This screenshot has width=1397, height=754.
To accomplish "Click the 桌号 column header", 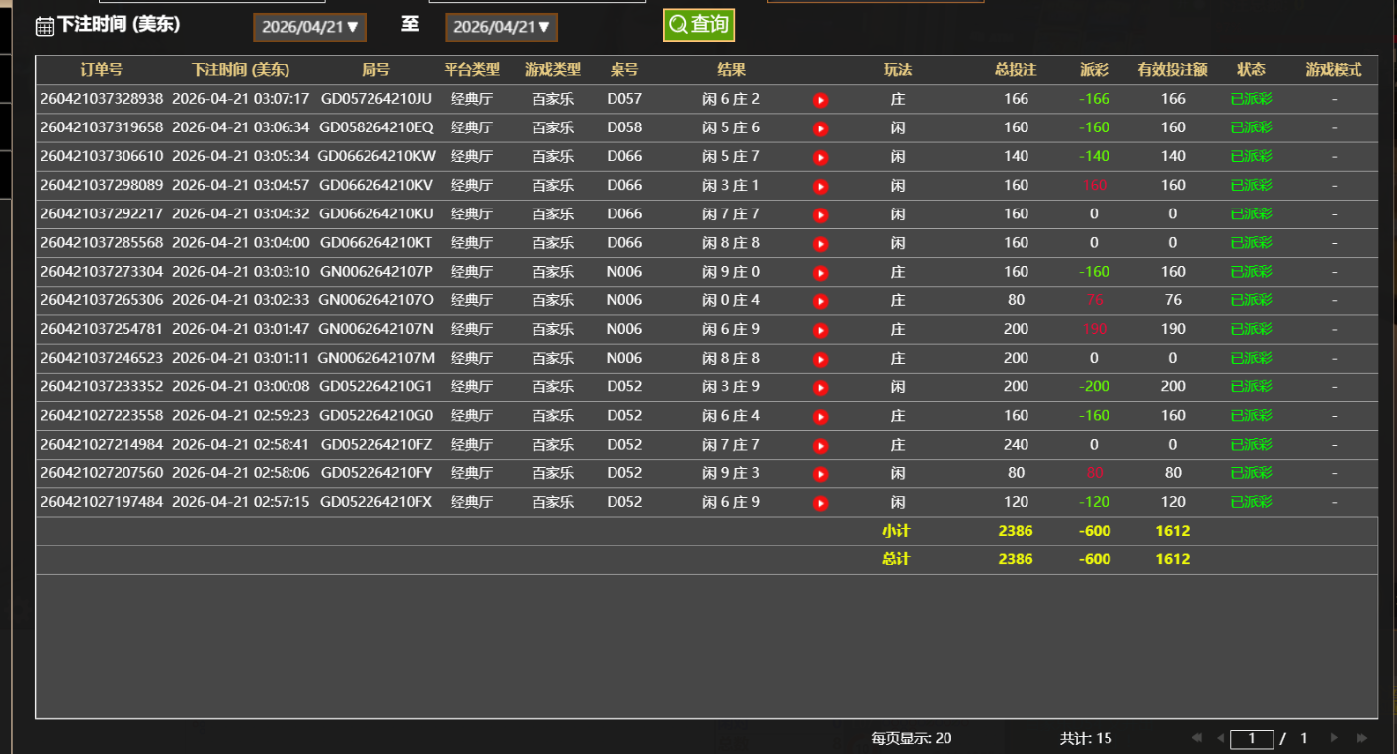I will [624, 70].
